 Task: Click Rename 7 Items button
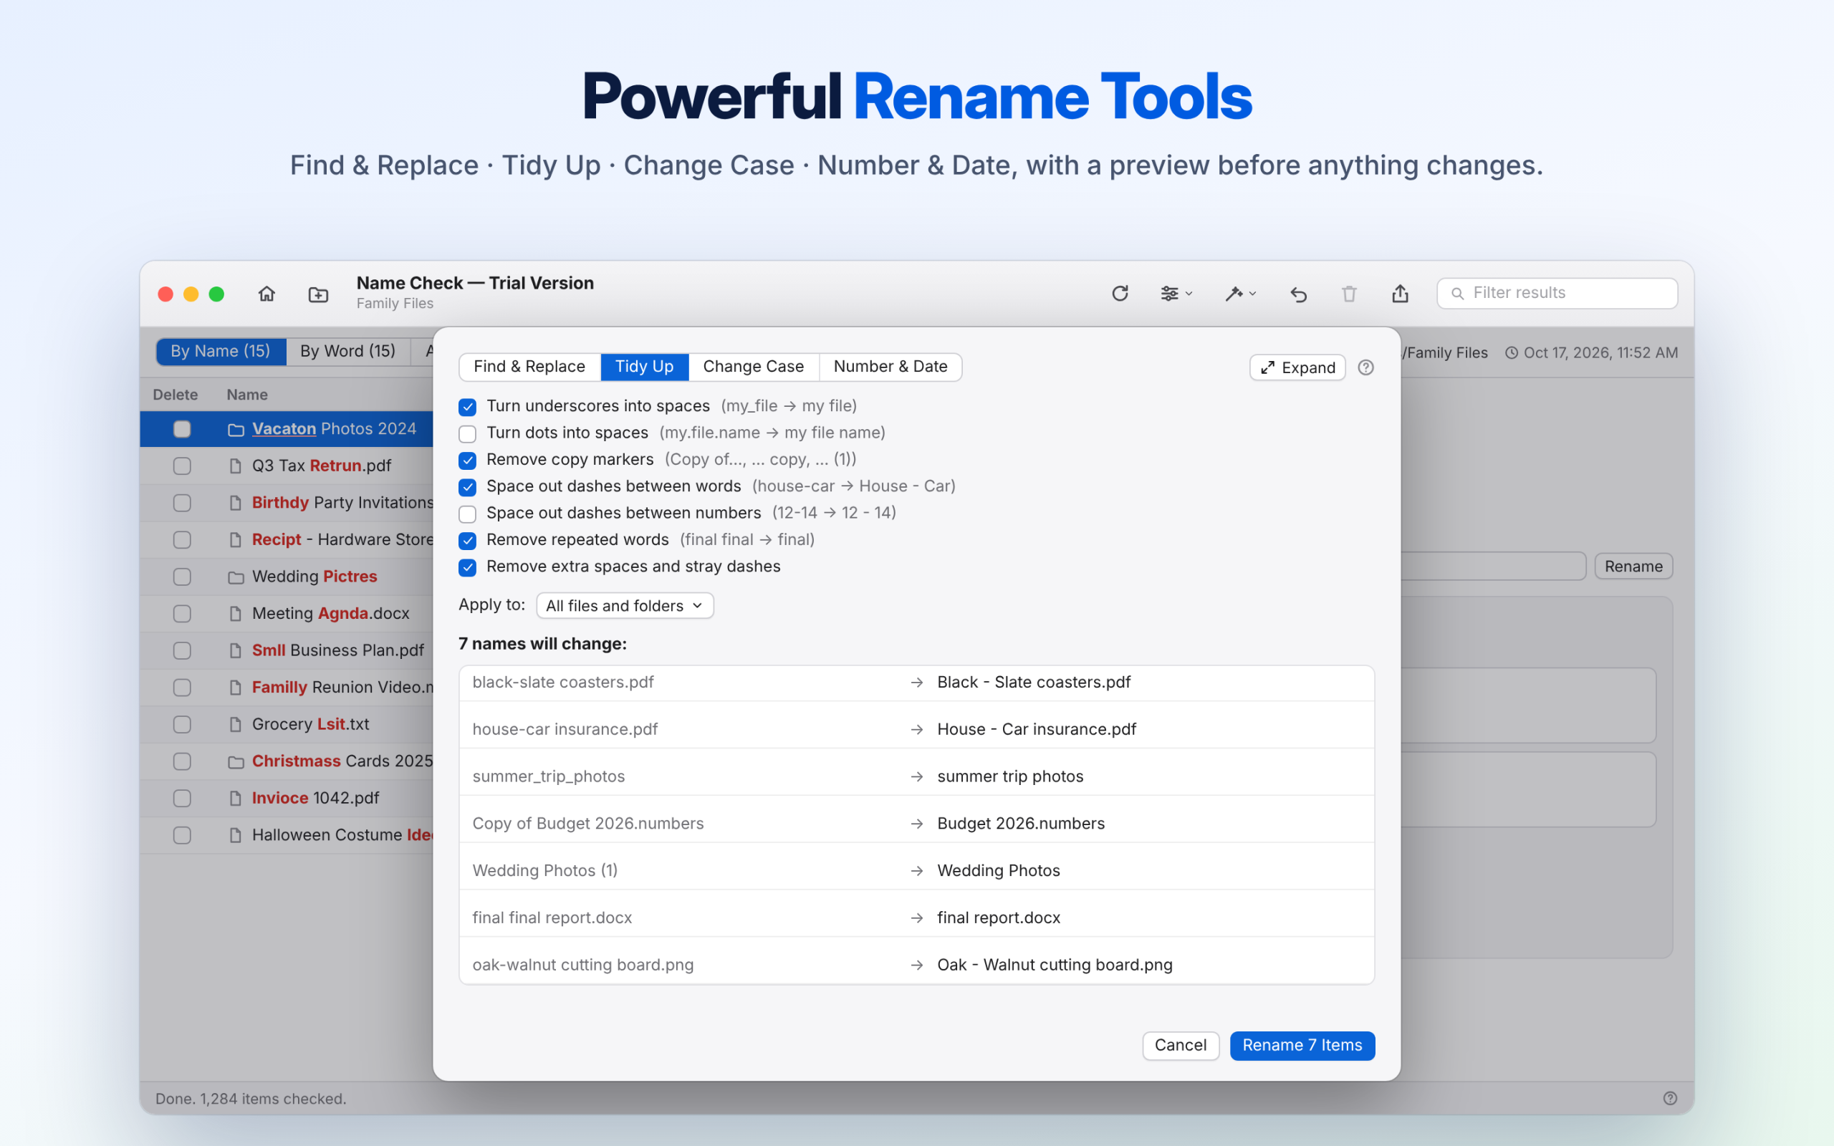[1302, 1045]
